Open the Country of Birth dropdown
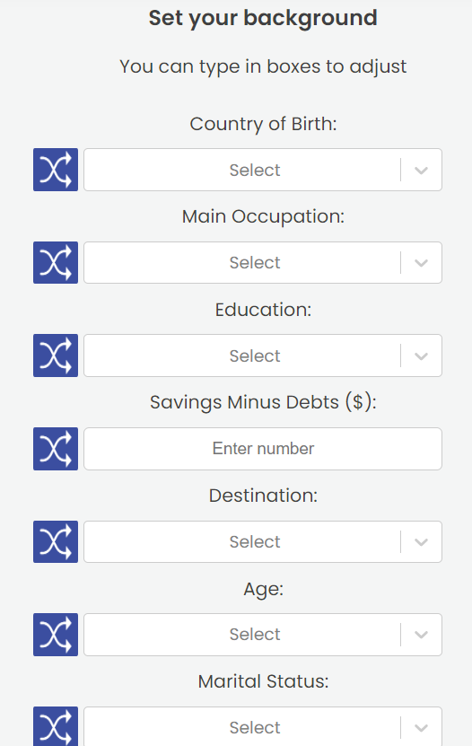 tap(263, 170)
